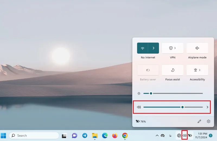
Task: Click the No internet label
Action: click(x=148, y=57)
